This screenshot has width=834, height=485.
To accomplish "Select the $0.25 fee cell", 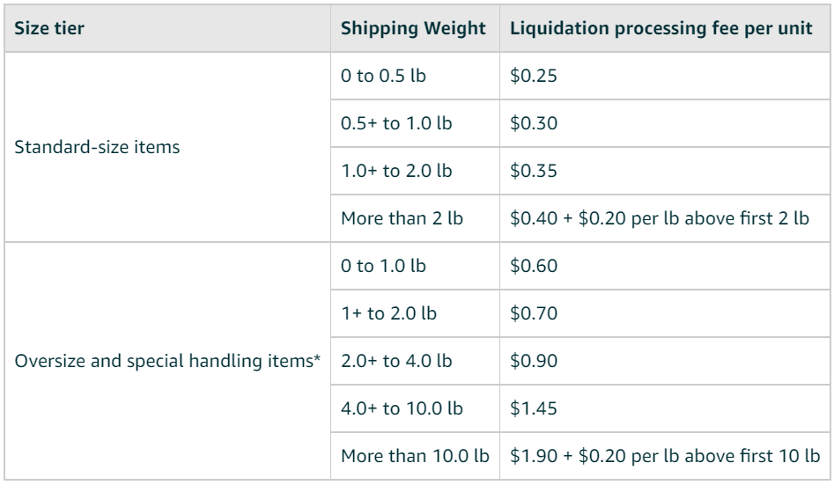I will pos(665,76).
